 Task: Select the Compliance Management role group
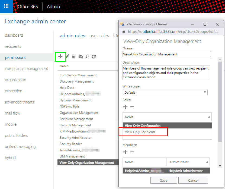pyautogui.click(x=78, y=75)
